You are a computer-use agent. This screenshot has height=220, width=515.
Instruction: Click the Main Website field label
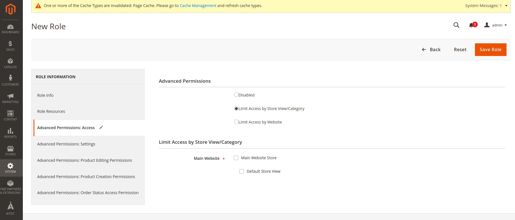click(x=206, y=158)
